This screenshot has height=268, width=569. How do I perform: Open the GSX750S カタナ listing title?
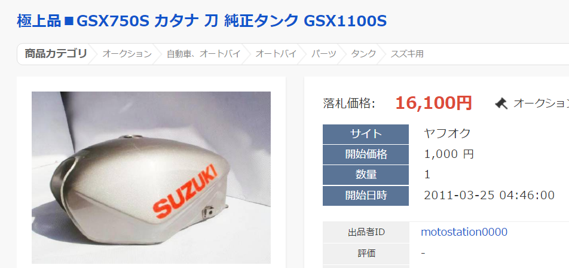pos(202,22)
